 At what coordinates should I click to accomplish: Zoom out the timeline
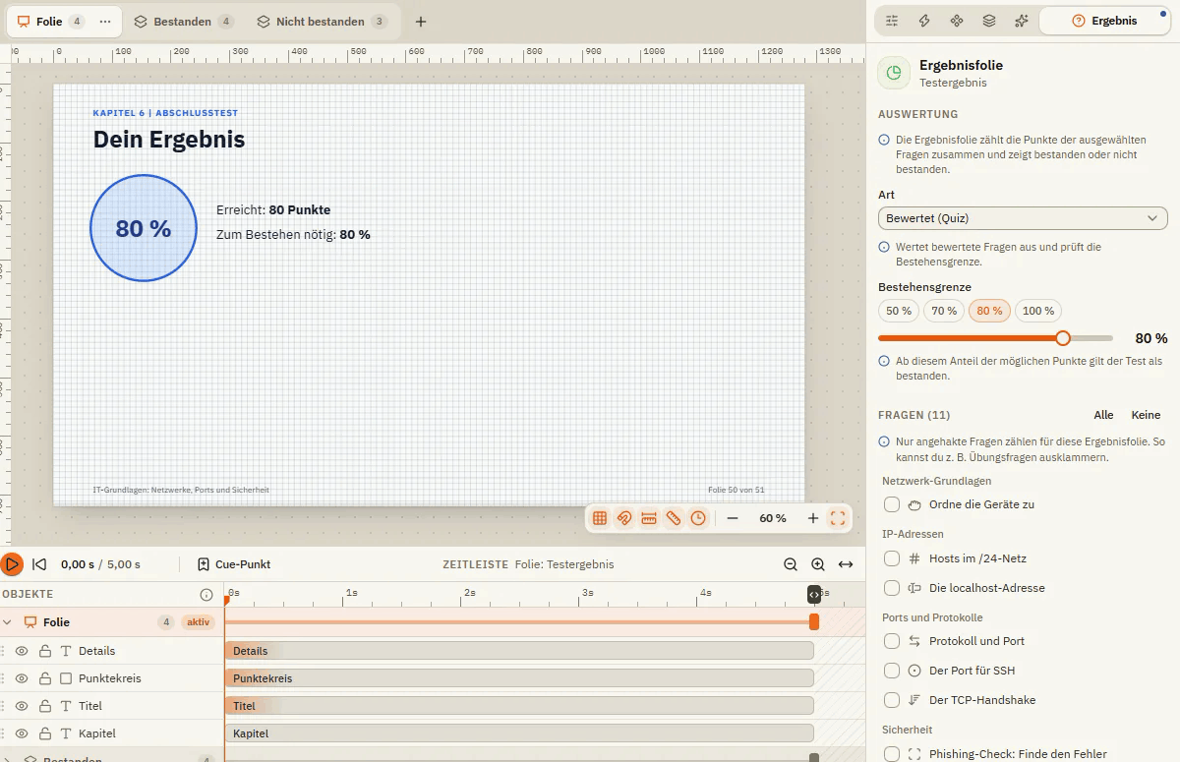pyautogui.click(x=791, y=564)
